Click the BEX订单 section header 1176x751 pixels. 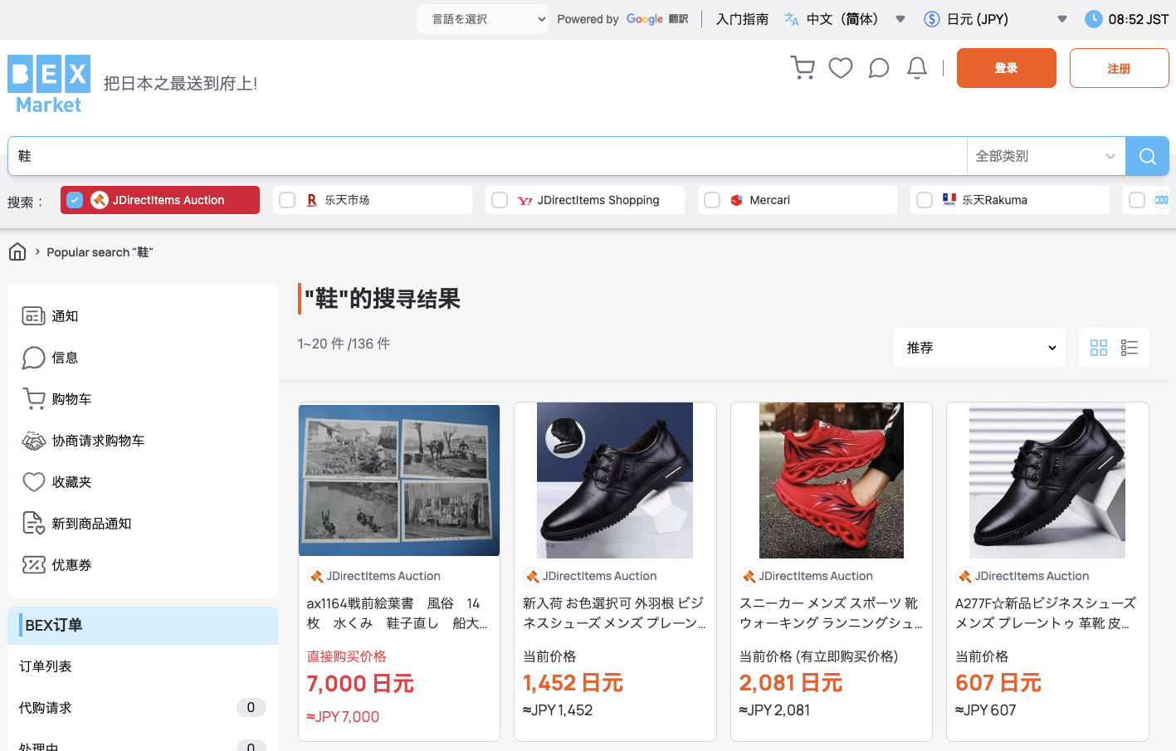(143, 626)
